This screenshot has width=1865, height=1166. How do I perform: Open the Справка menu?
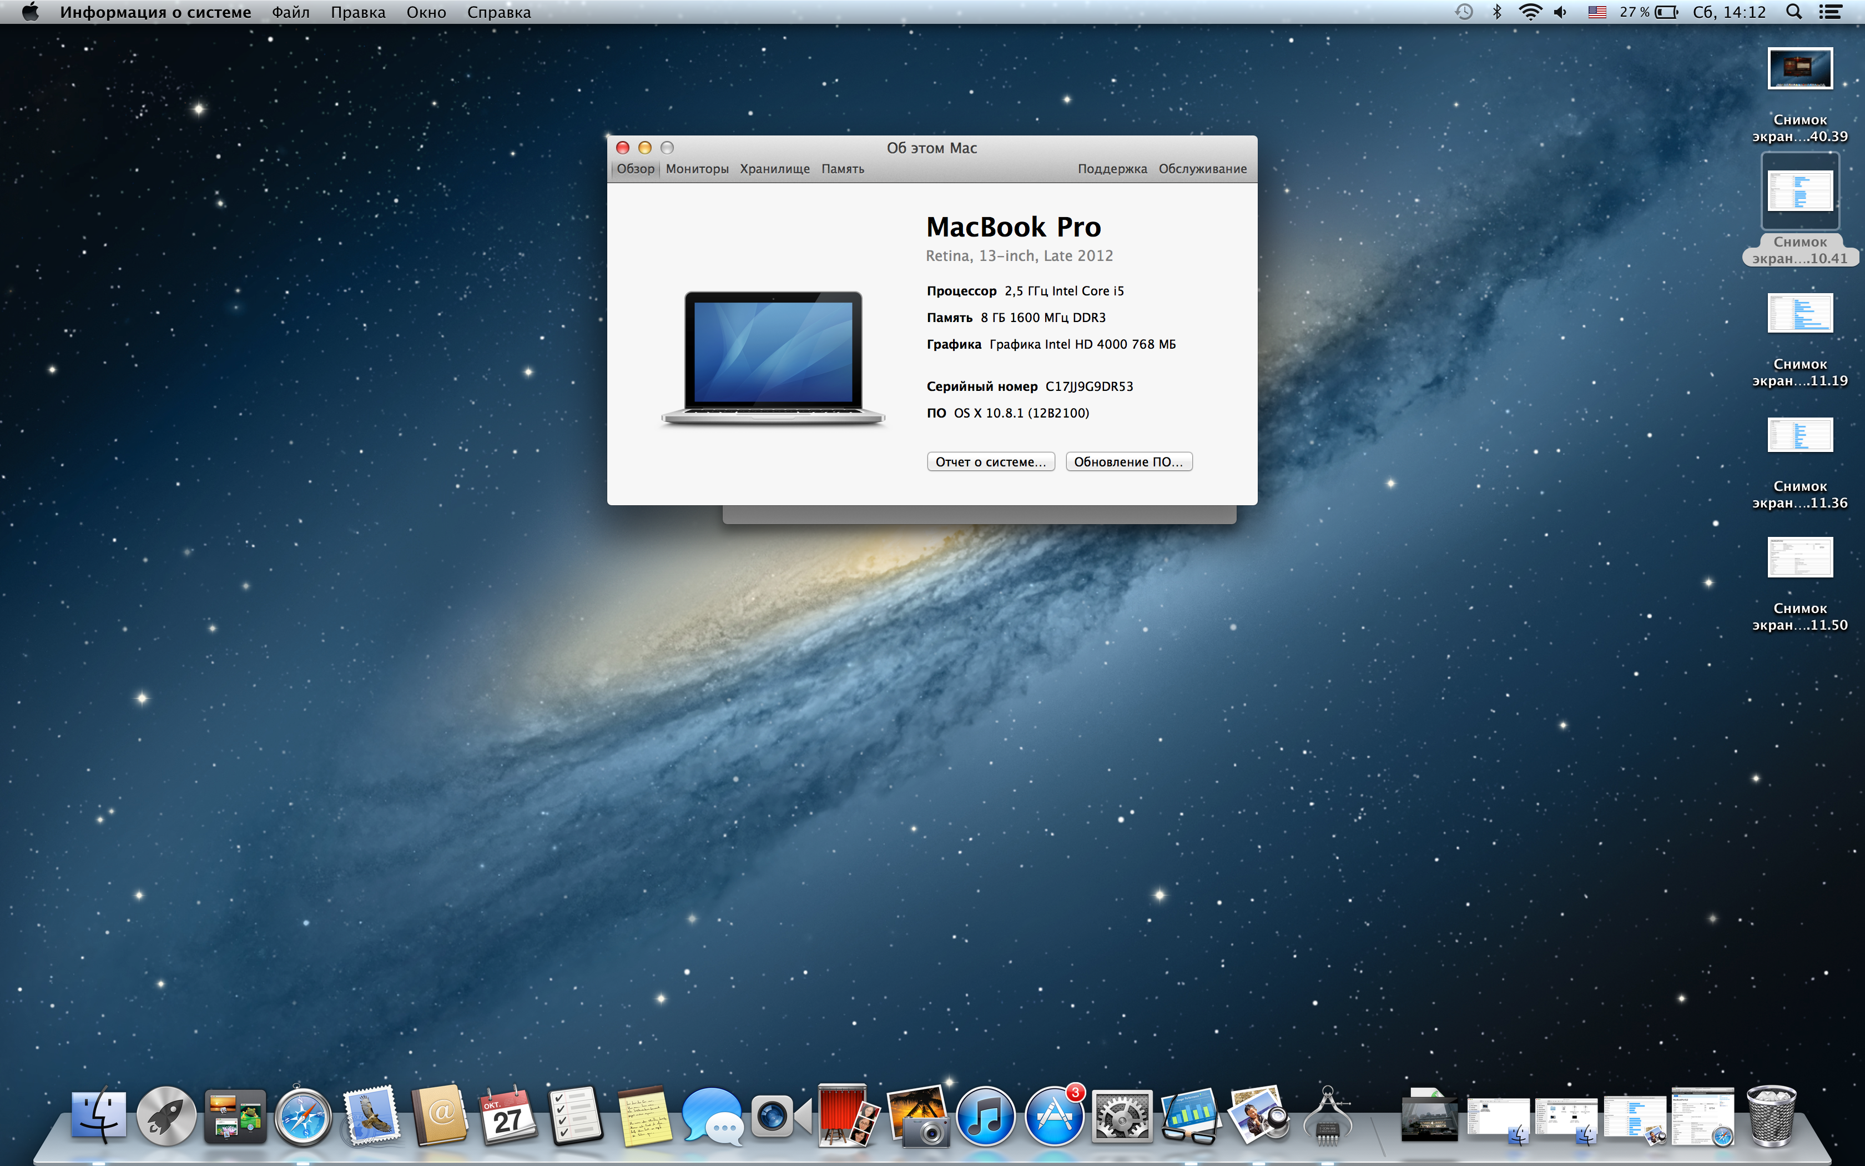498,12
